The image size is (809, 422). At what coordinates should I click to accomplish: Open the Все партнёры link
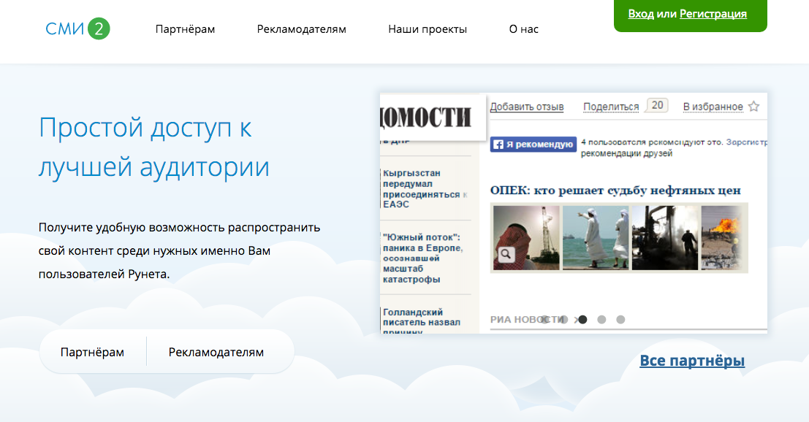(x=692, y=361)
